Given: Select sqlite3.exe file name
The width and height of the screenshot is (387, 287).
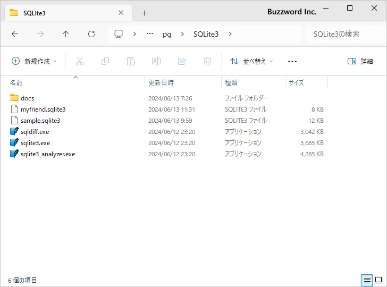Looking at the screenshot, I should 35,143.
